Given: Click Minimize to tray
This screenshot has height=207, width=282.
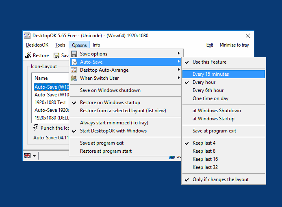Looking at the screenshot, I should 234,45.
